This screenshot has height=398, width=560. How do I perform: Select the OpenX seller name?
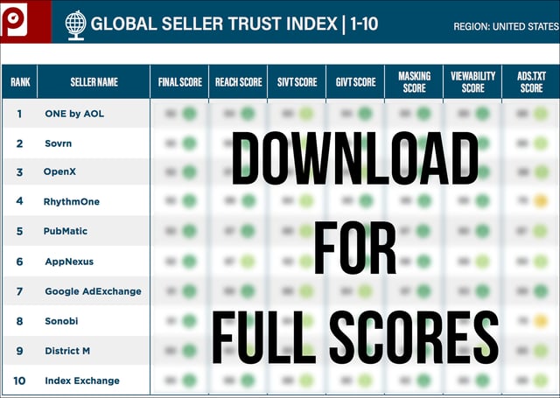click(59, 171)
